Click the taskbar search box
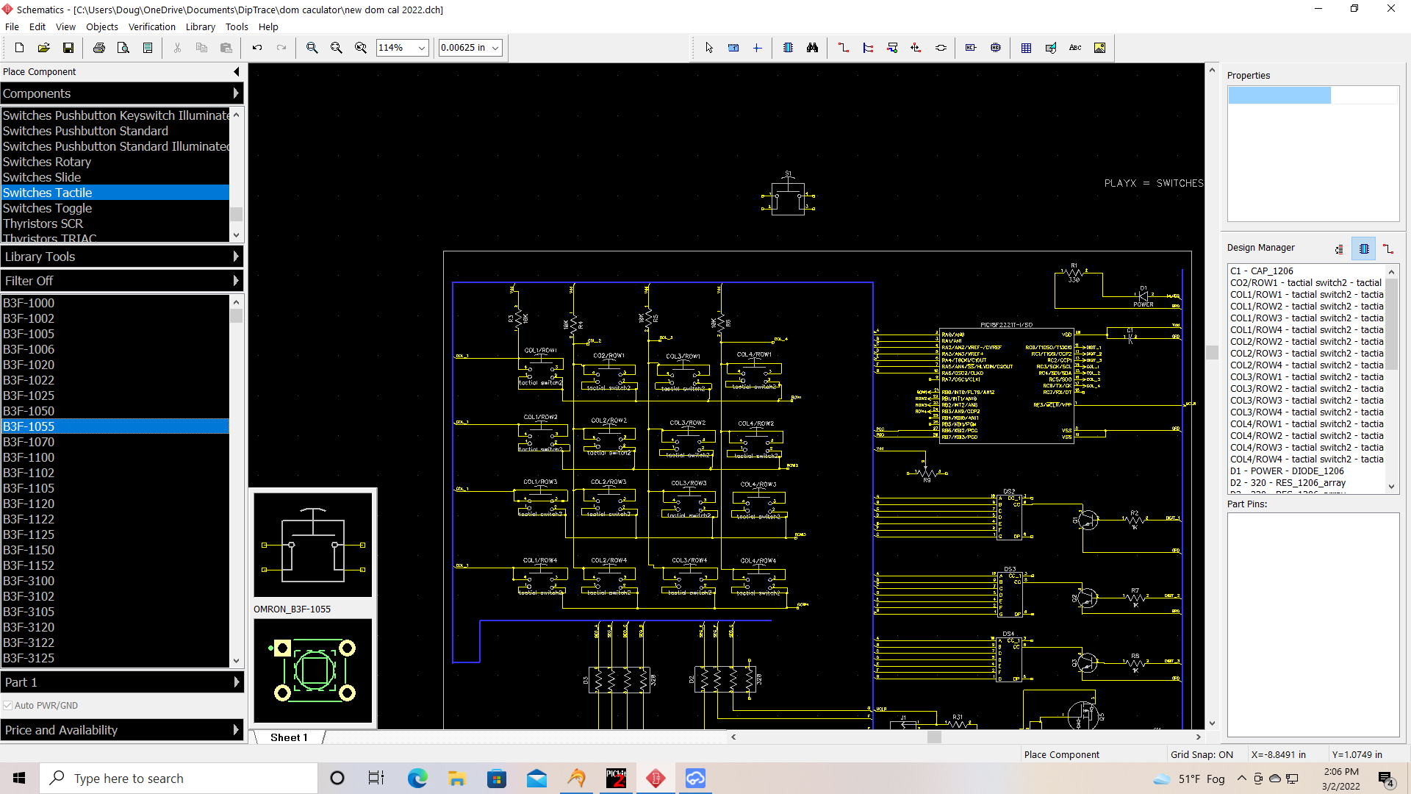Viewport: 1411px width, 794px height. pyautogui.click(x=179, y=779)
